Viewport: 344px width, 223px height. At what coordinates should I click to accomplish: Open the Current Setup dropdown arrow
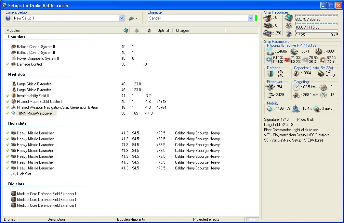click(122, 18)
